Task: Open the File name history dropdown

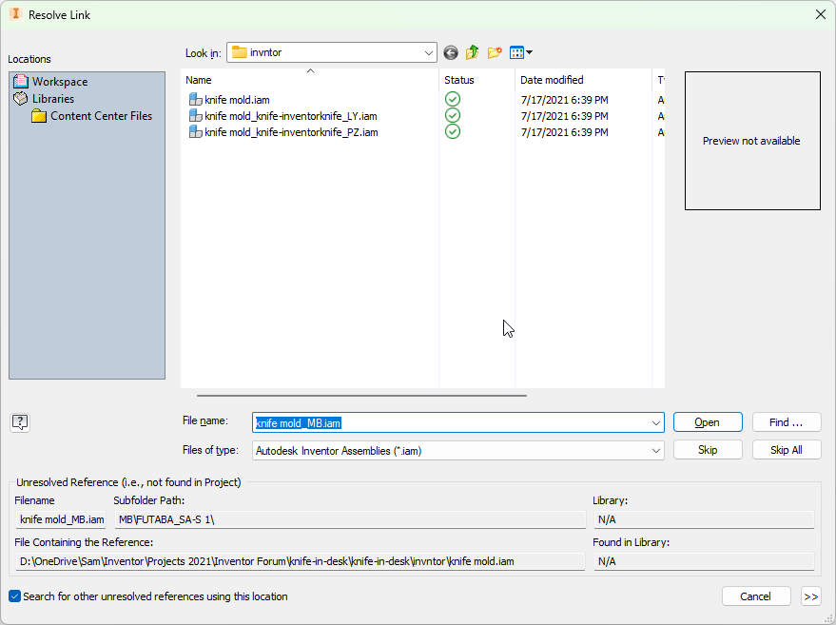Action: (656, 421)
